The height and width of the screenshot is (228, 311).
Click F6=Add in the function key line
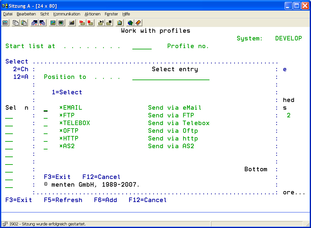(x=105, y=200)
